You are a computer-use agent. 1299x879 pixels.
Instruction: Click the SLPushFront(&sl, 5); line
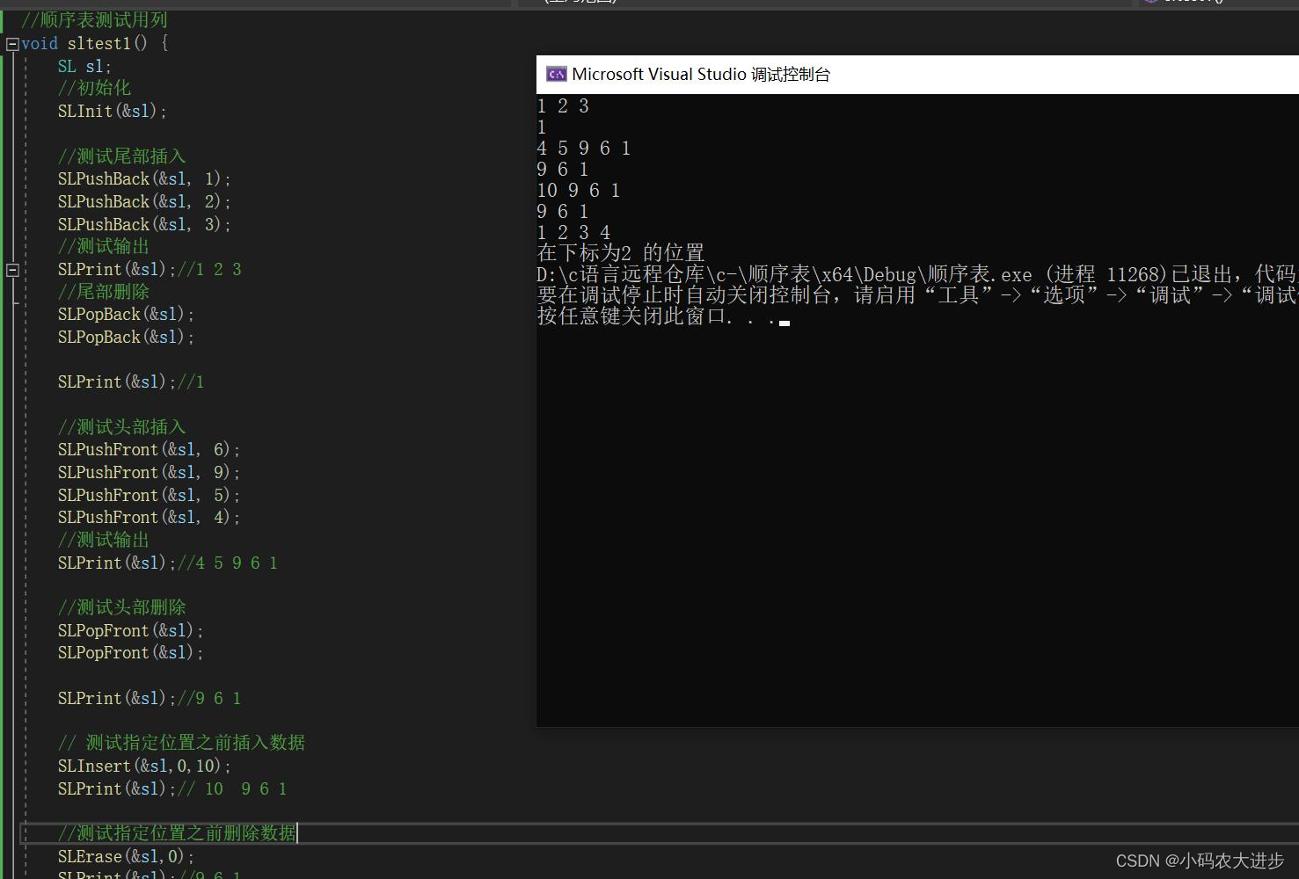149,495
